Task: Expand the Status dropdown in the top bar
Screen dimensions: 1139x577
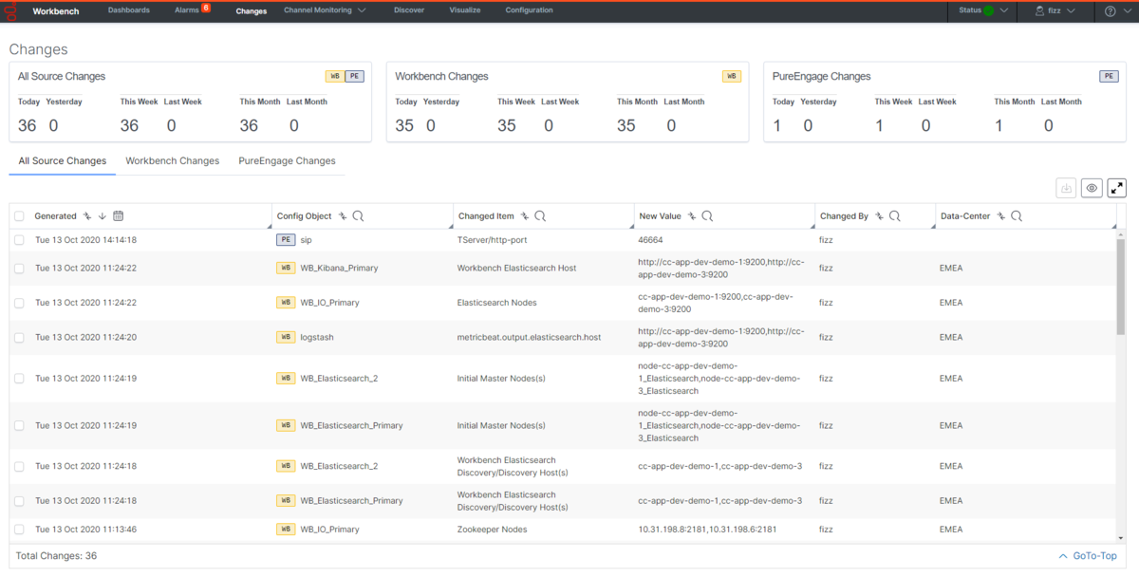Action: (x=982, y=10)
